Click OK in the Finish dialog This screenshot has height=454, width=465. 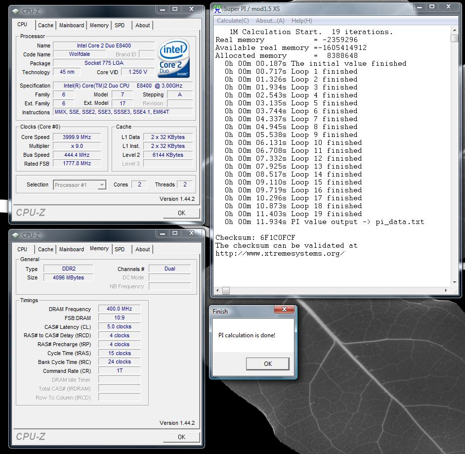pos(267,364)
